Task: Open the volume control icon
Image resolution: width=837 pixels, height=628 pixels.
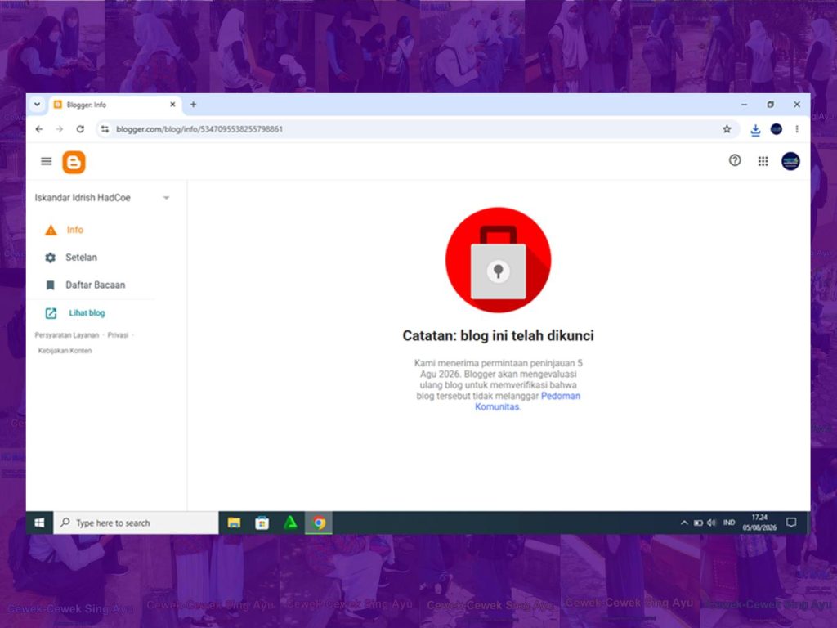Action: click(x=712, y=523)
